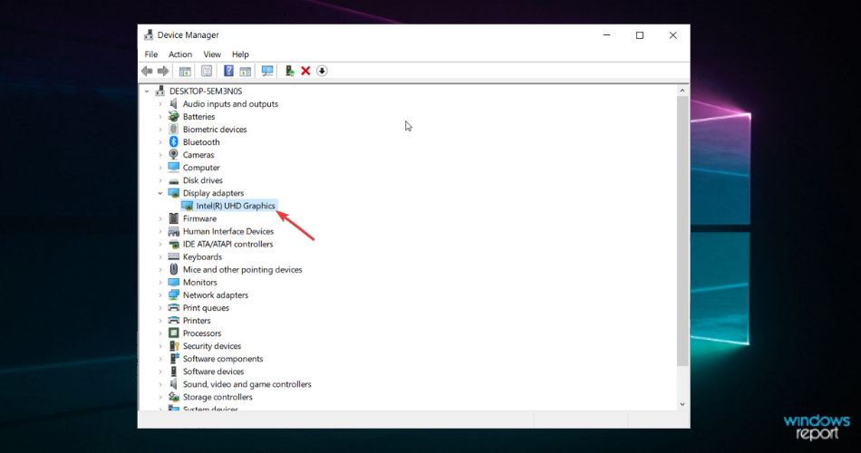Select the Network adapters label
Viewport: 861px width, 453px height.
216,294
